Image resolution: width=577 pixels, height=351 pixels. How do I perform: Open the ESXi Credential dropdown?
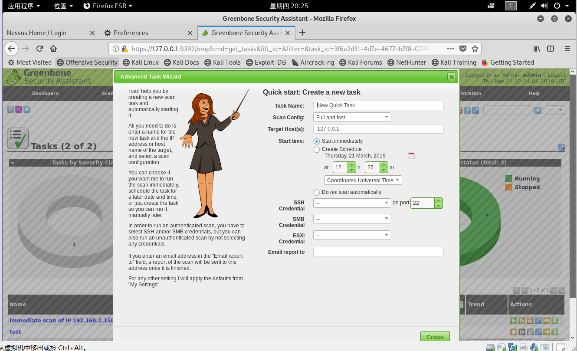352,235
